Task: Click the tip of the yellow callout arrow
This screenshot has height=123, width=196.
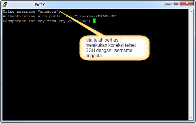Action: pyautogui.click(x=60, y=12)
